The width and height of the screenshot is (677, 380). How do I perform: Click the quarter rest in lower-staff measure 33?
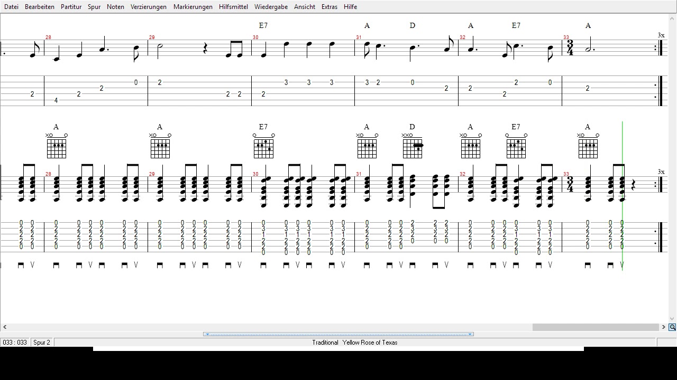click(x=634, y=185)
